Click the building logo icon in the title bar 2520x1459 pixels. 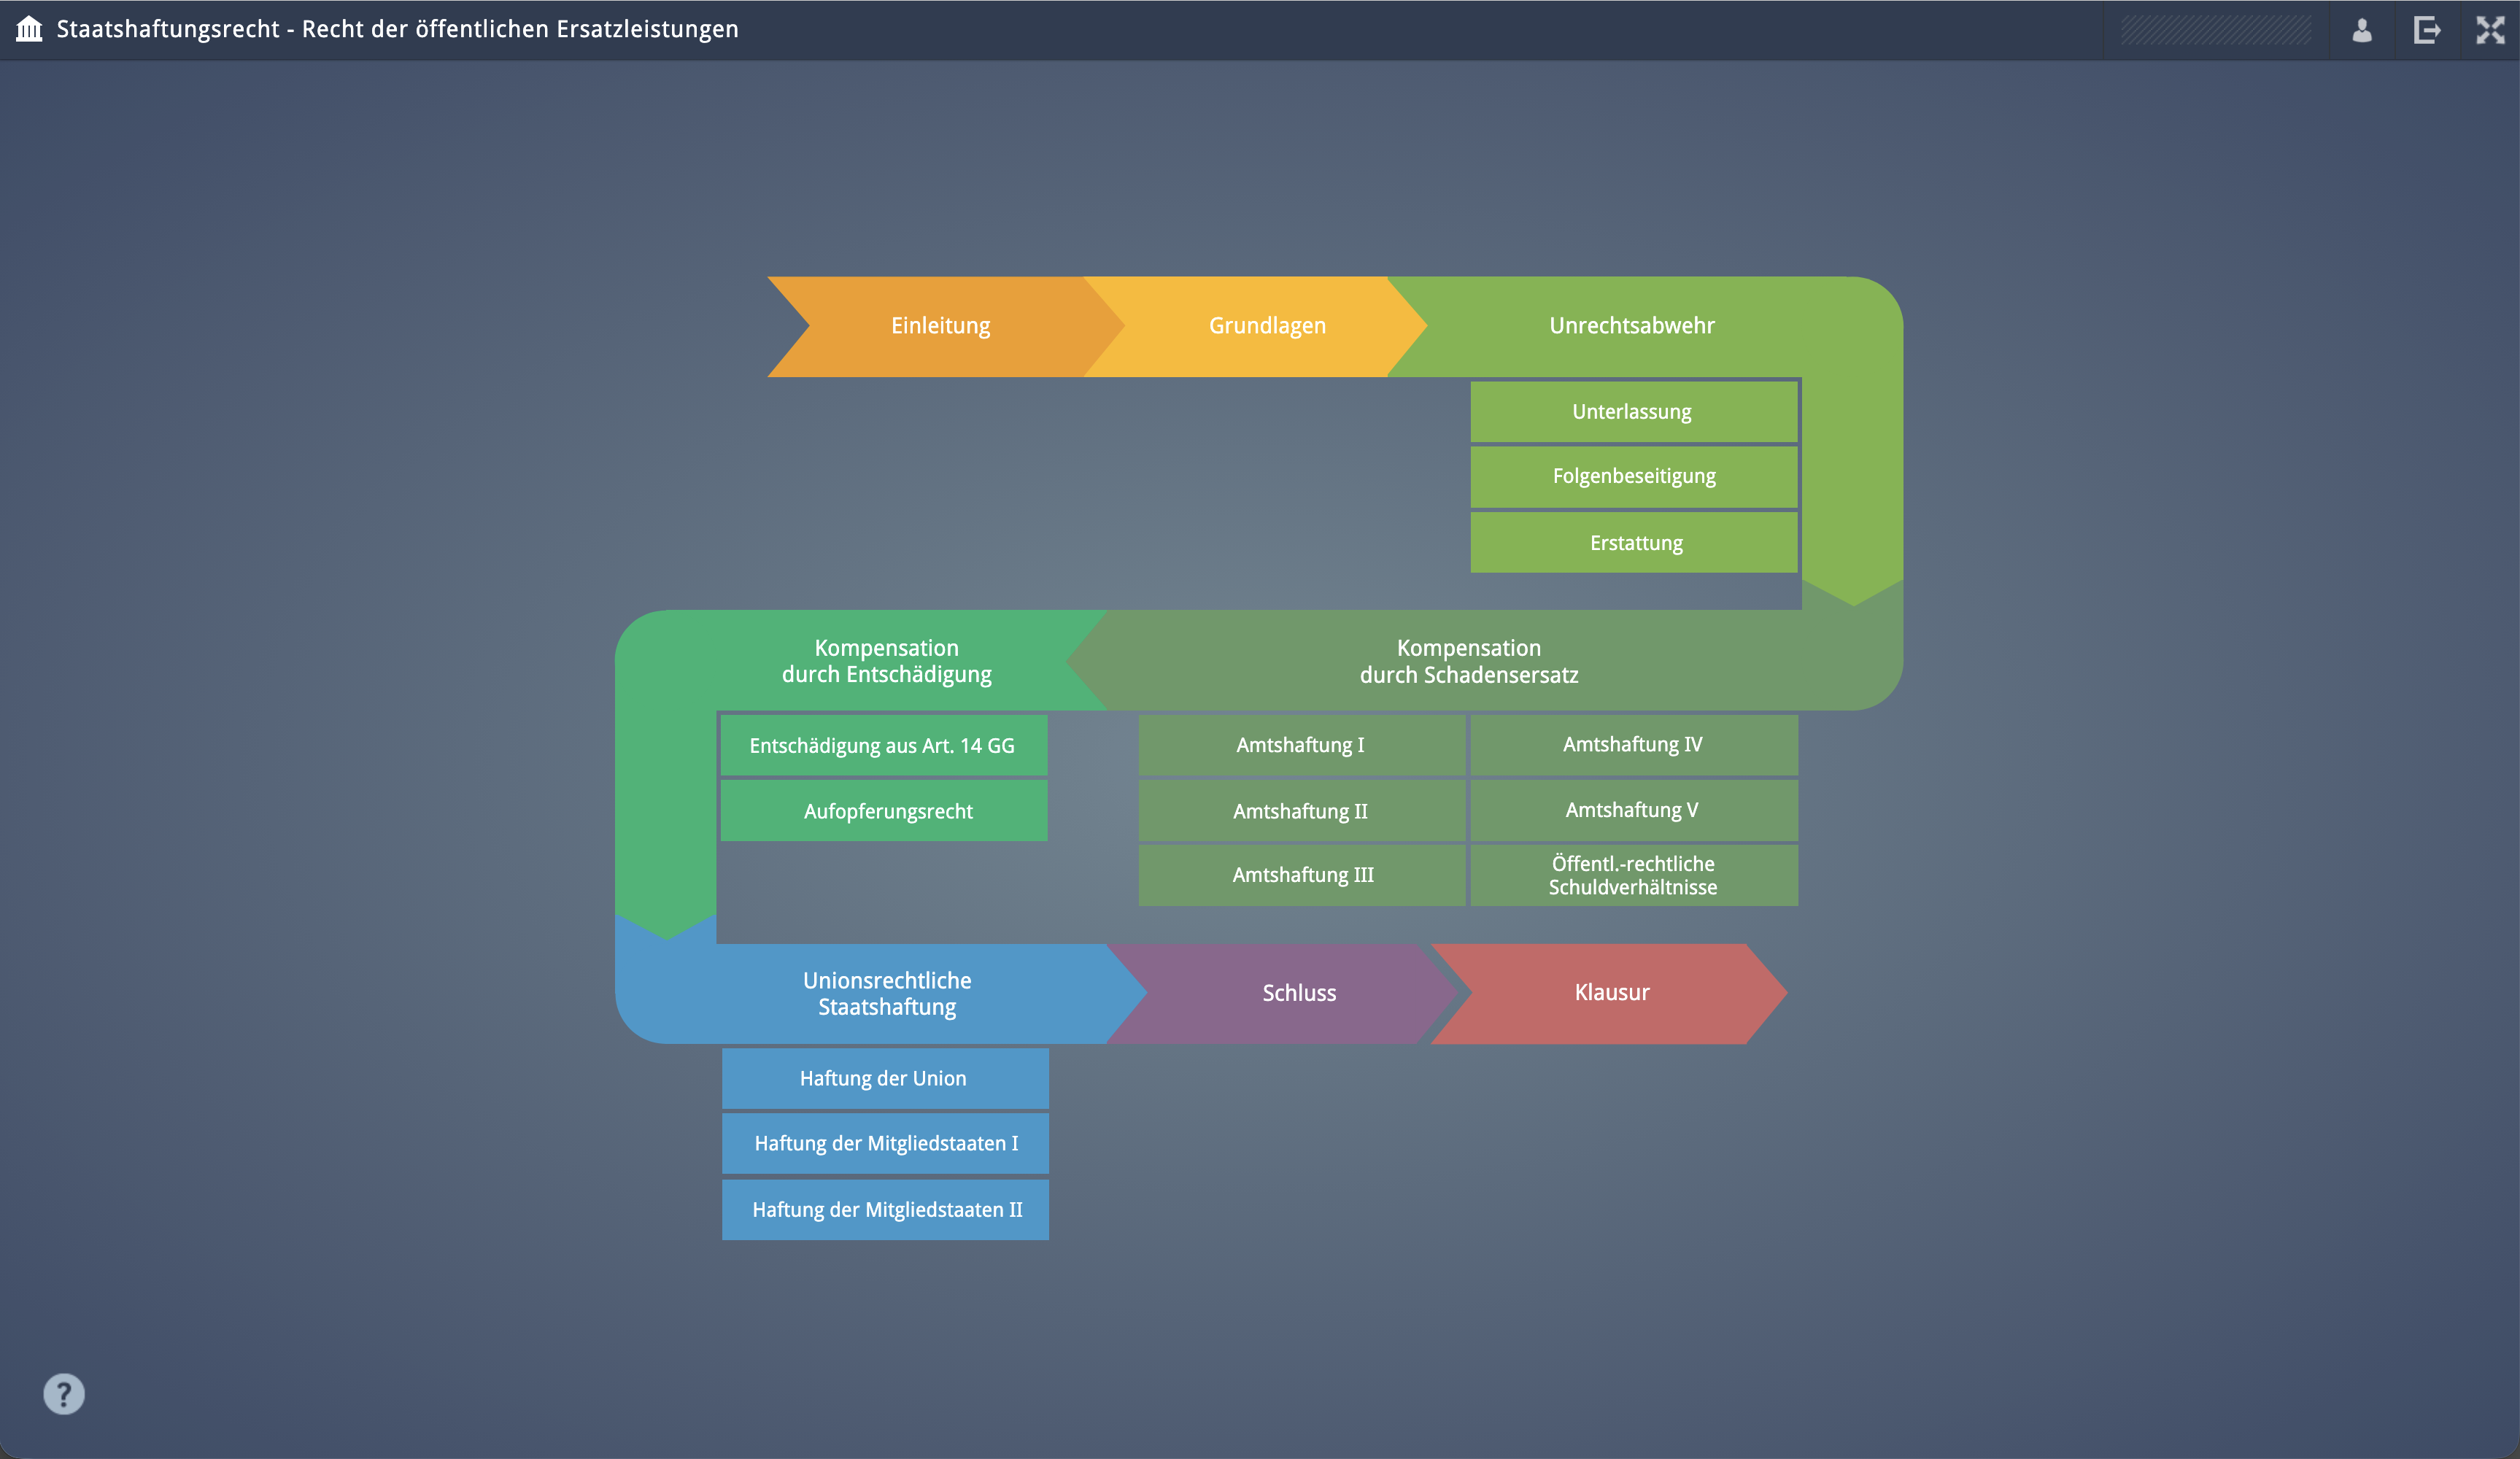tap(30, 29)
